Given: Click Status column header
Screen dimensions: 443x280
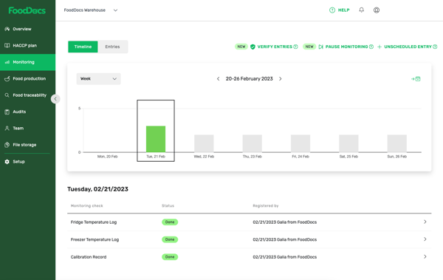Looking at the screenshot, I should 168,206.
